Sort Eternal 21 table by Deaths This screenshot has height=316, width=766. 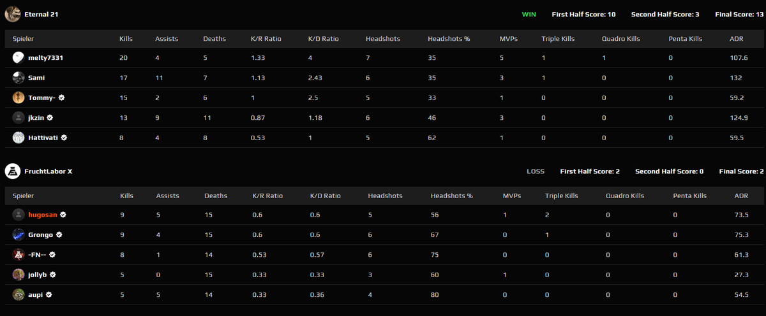[214, 38]
